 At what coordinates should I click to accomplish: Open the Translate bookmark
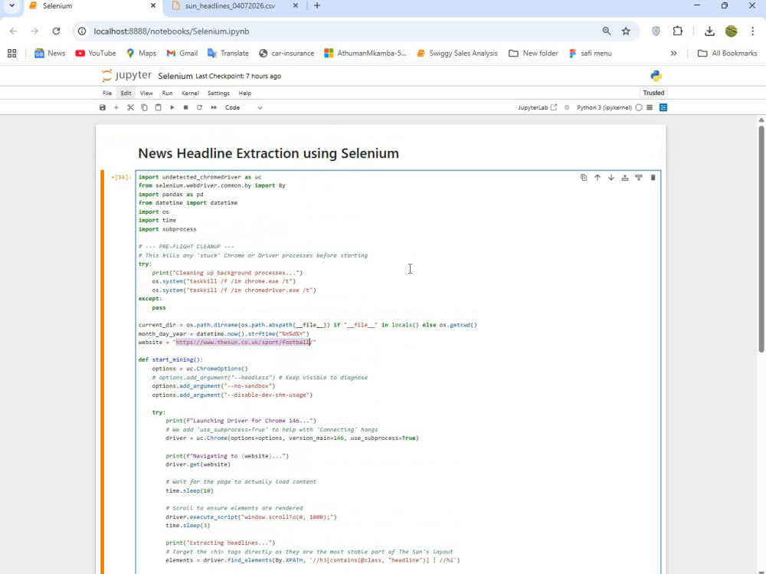pyautogui.click(x=228, y=54)
